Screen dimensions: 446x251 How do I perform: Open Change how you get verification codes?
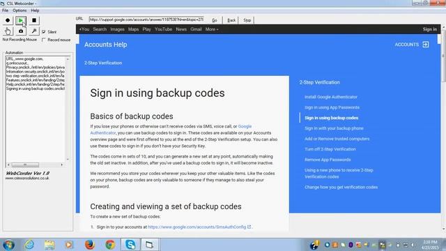point(341,188)
